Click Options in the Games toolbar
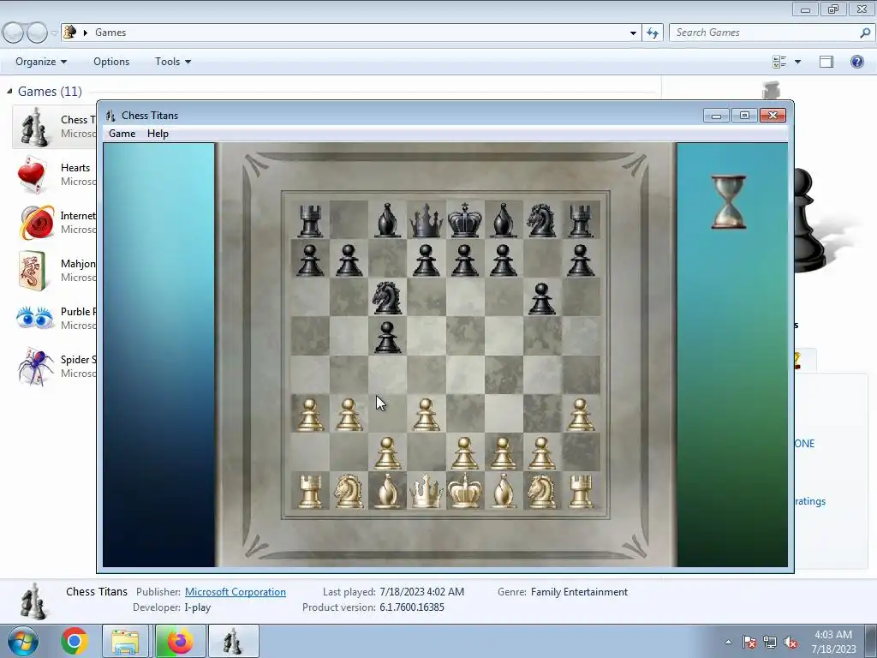Image resolution: width=877 pixels, height=658 pixels. pyautogui.click(x=111, y=62)
